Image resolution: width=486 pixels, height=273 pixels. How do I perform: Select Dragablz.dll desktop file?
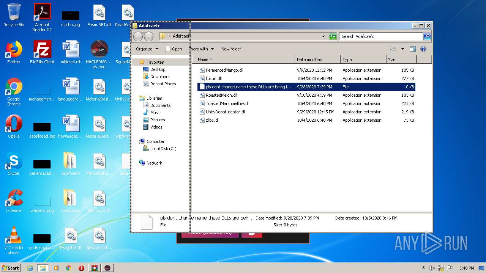pos(71,238)
